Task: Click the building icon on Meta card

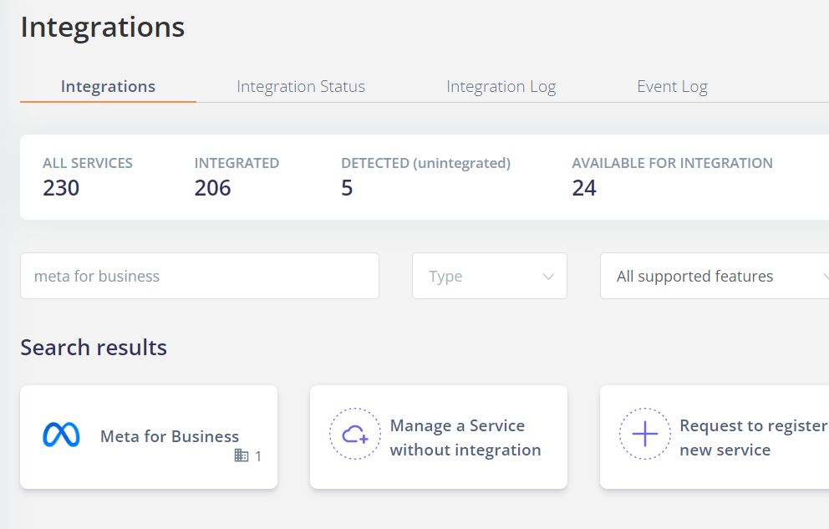Action: tap(242, 455)
